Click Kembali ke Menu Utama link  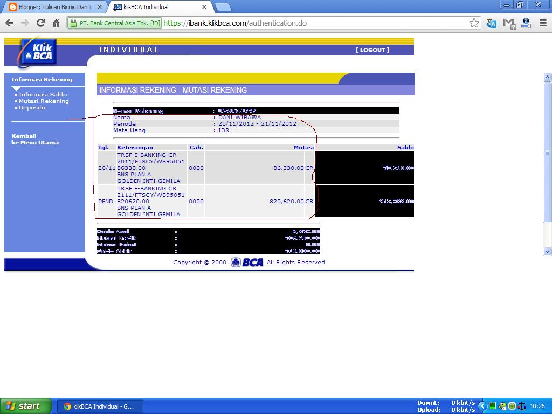click(35, 140)
